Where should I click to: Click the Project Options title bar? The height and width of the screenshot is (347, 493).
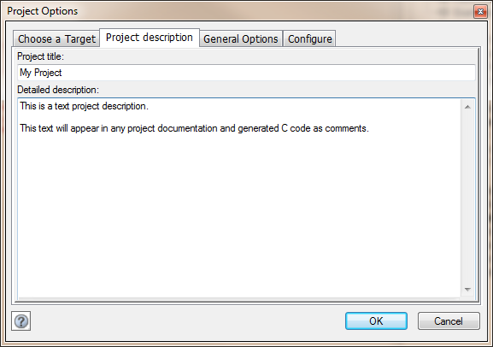(x=239, y=11)
